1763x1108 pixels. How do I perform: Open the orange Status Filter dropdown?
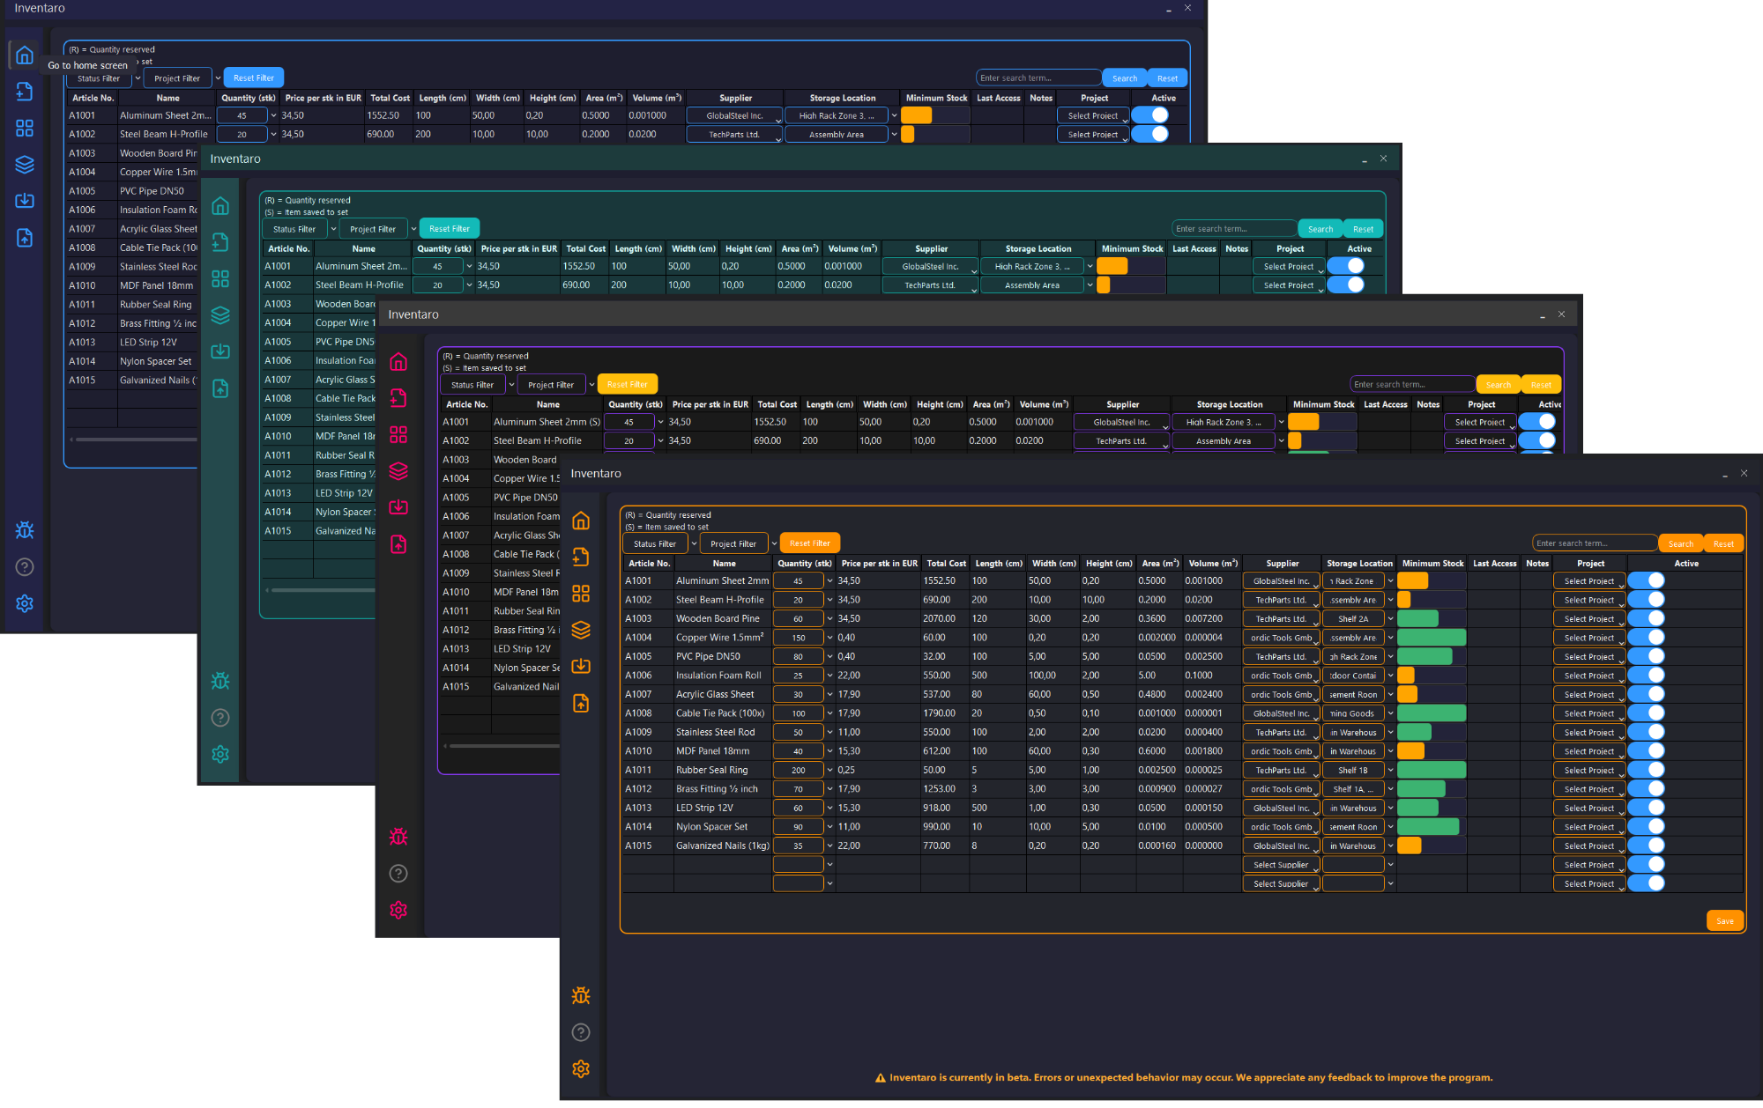click(655, 543)
